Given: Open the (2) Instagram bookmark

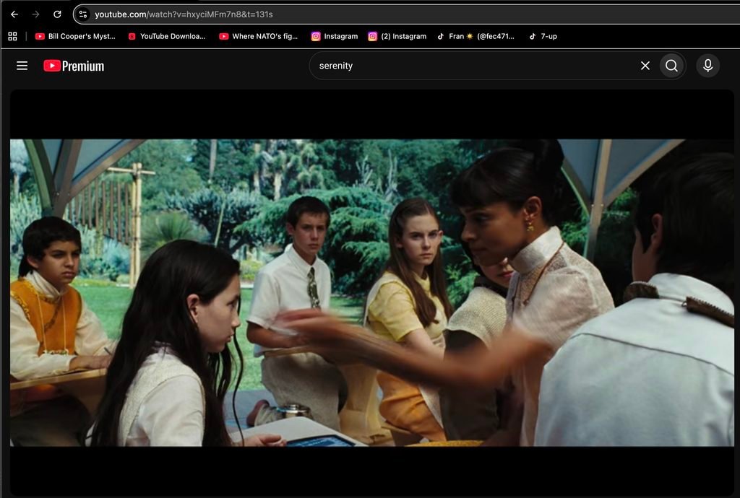Looking at the screenshot, I should (397, 36).
